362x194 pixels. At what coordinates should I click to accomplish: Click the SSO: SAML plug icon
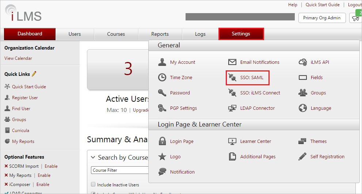[x=232, y=77]
